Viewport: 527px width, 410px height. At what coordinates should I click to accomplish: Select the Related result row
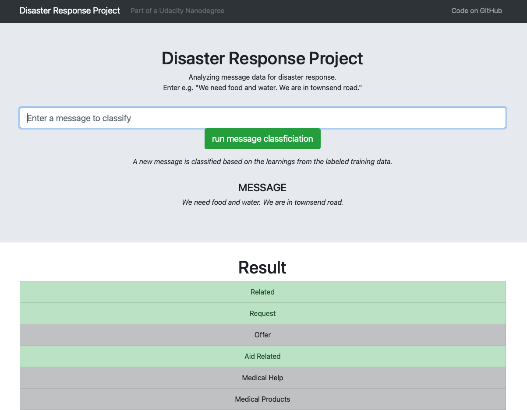(263, 292)
